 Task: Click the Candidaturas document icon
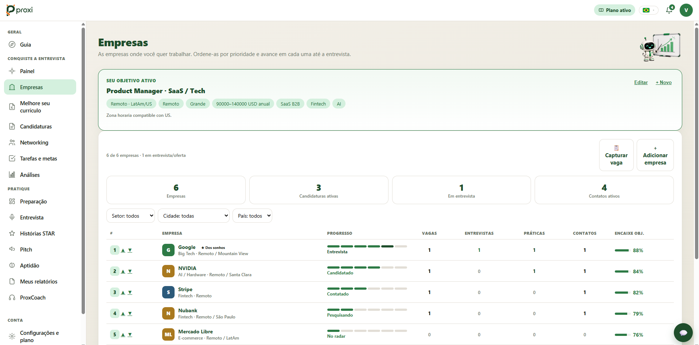[12, 126]
